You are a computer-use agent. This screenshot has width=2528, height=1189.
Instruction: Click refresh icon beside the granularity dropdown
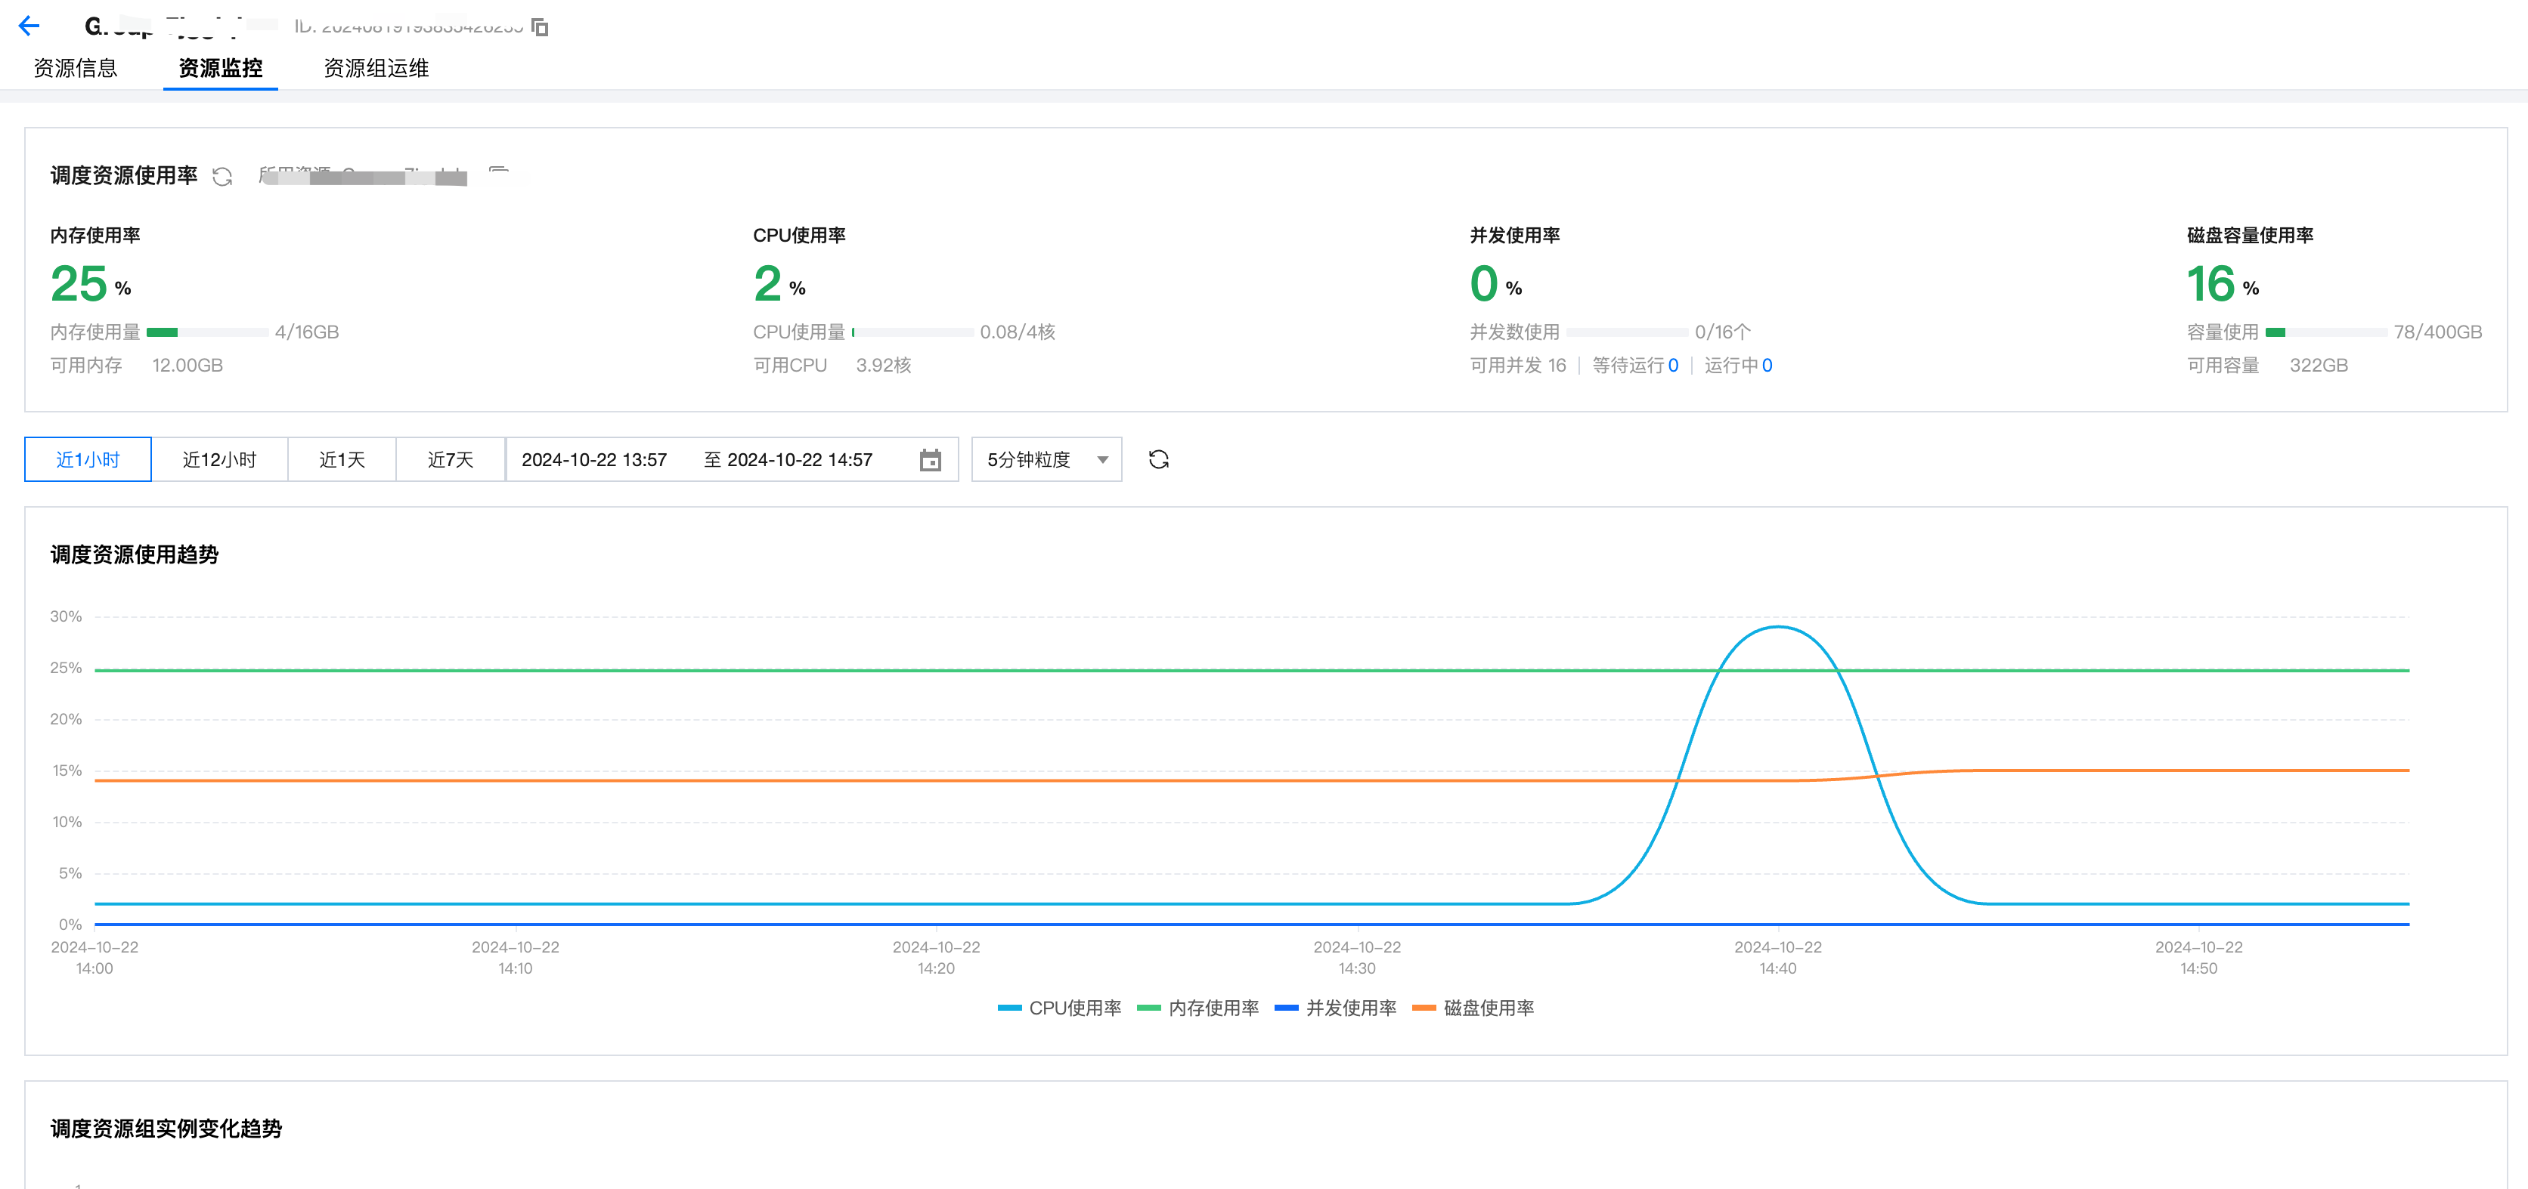pyautogui.click(x=1158, y=460)
